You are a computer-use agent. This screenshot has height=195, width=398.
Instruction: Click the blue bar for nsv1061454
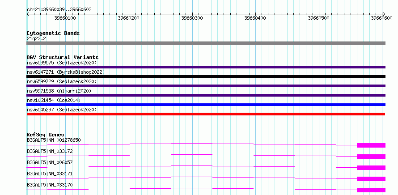point(206,105)
